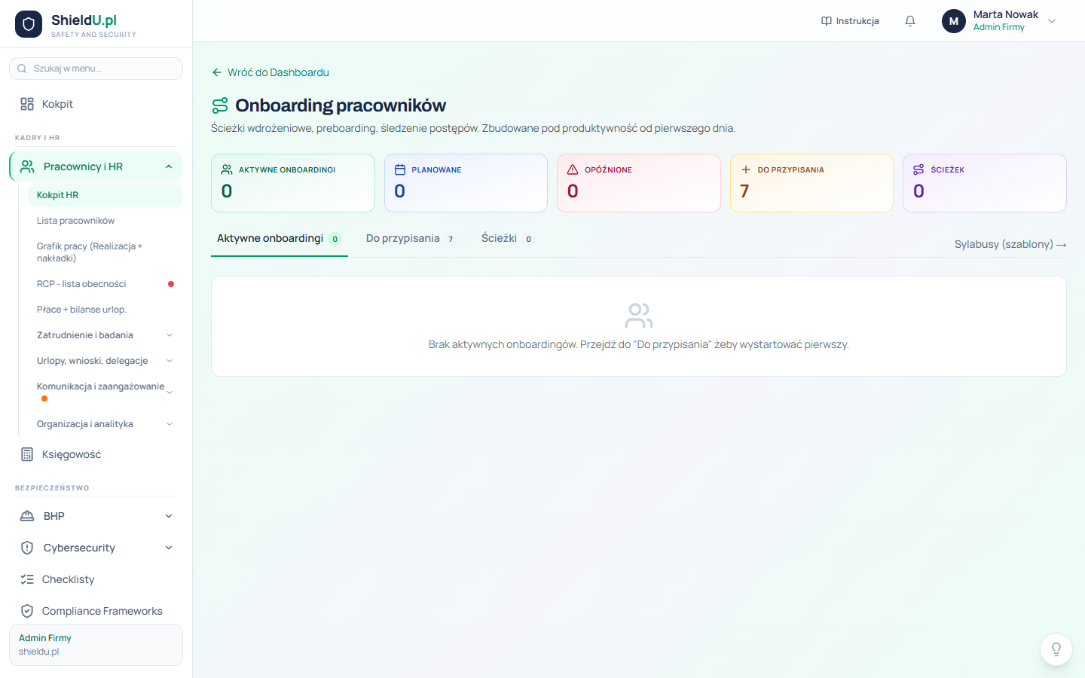Click the Ścieżek statistics card
Image resolution: width=1085 pixels, height=678 pixels.
click(x=985, y=183)
